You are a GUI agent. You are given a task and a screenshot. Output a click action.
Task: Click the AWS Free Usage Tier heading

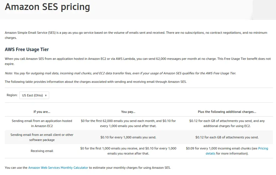[x=27, y=49]
